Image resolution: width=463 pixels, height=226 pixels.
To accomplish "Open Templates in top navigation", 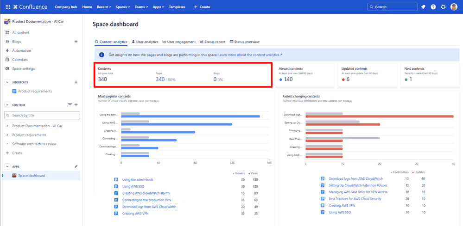I will (x=177, y=7).
